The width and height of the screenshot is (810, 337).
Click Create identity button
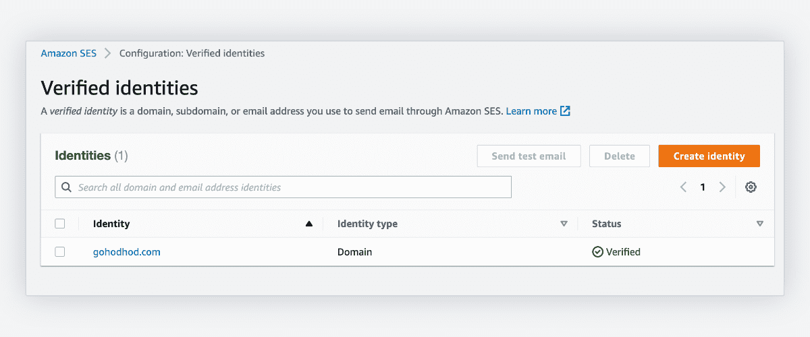pos(709,156)
